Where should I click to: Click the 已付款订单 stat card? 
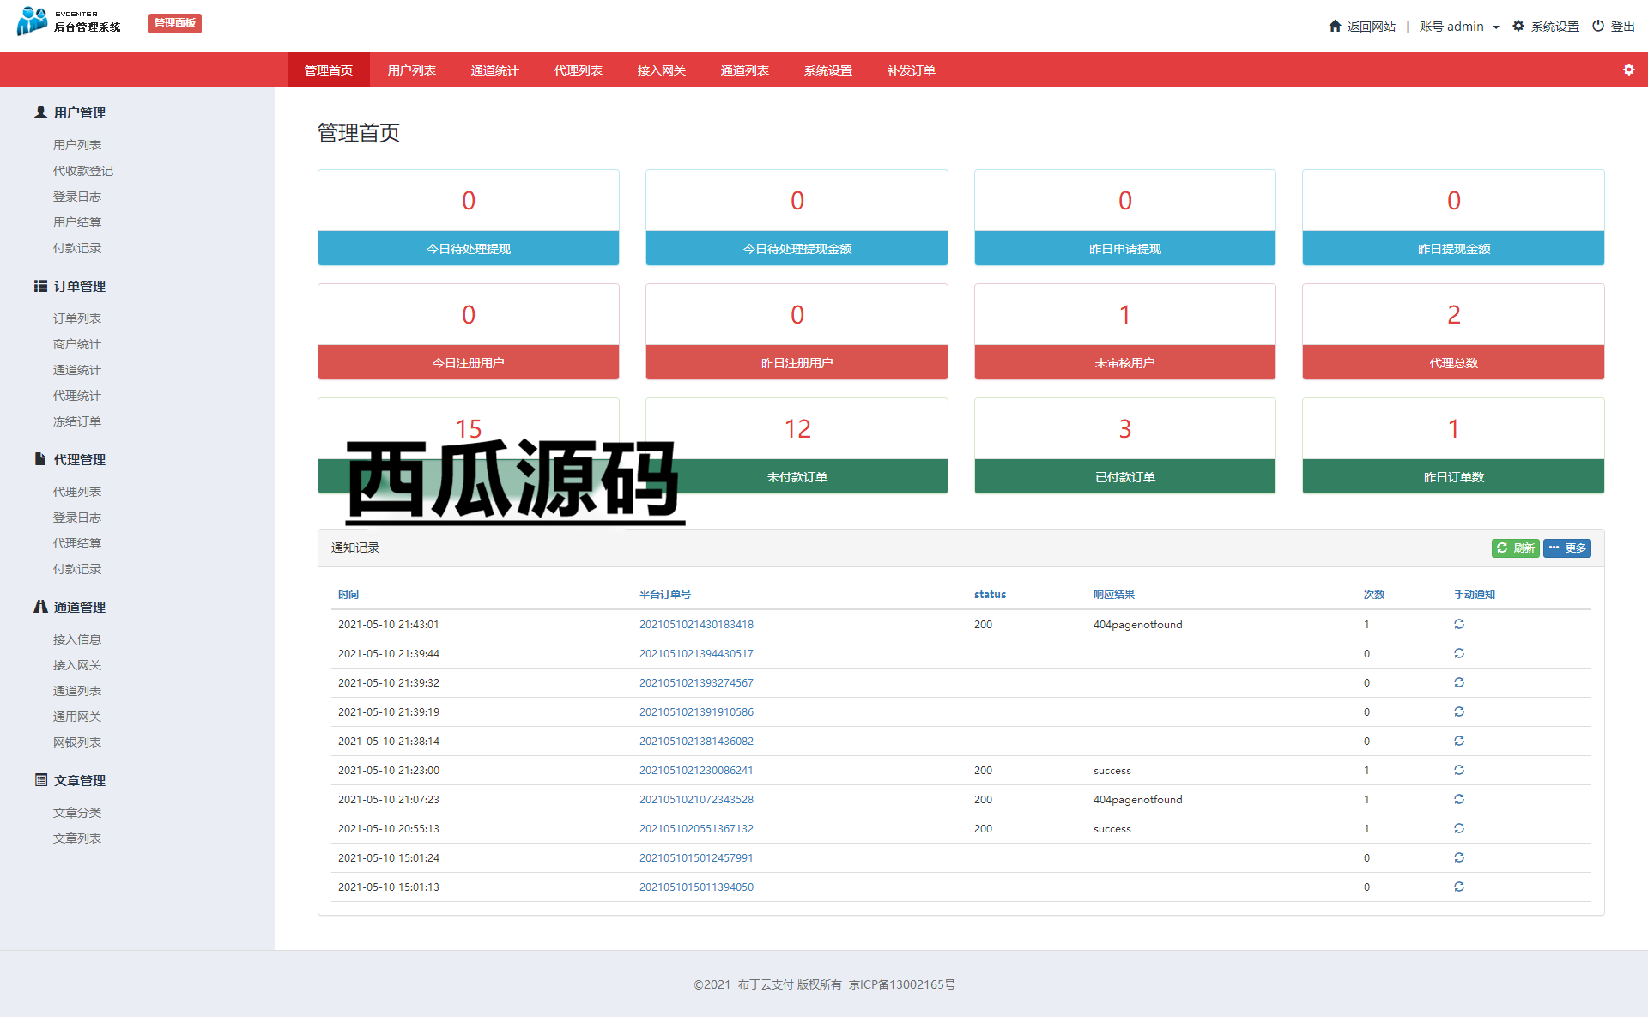pyautogui.click(x=1125, y=445)
